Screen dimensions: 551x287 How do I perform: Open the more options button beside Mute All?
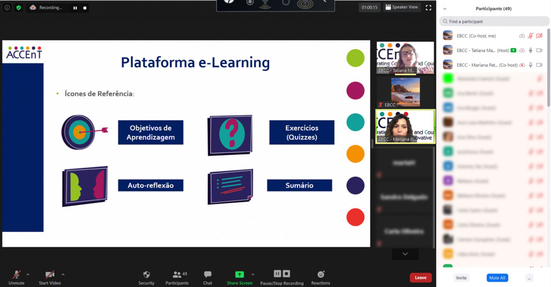point(529,278)
